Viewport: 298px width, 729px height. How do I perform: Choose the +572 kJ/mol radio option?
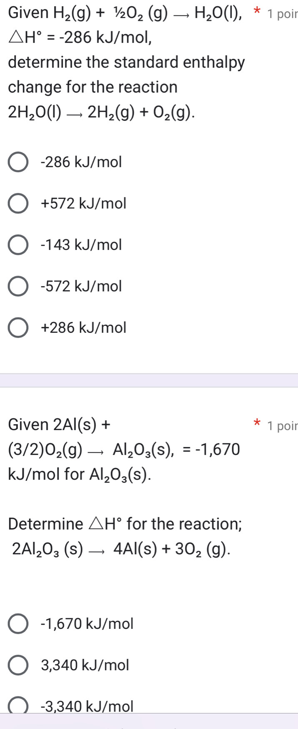[x=18, y=204]
